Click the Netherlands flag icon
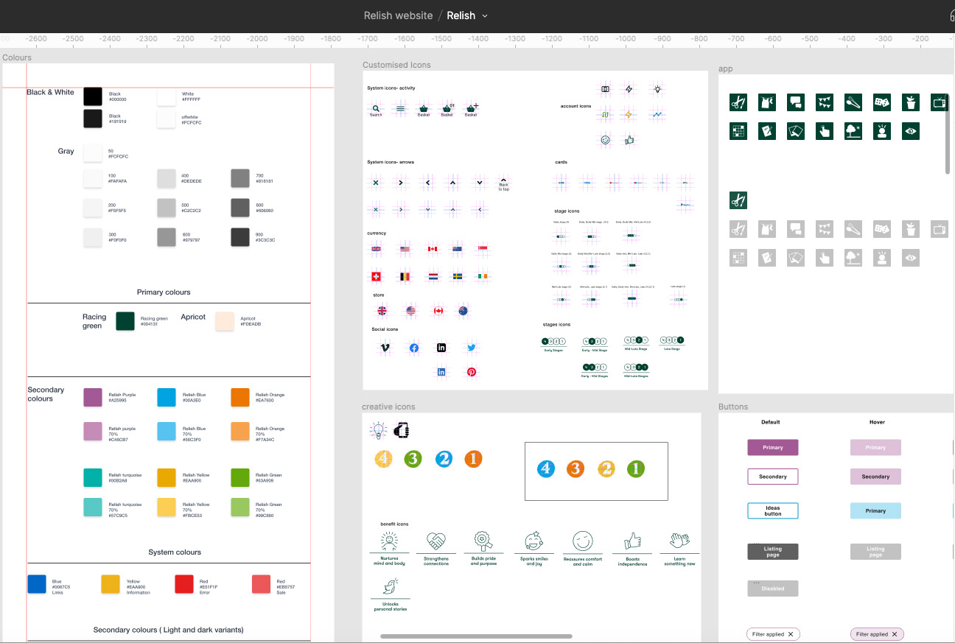 point(433,277)
